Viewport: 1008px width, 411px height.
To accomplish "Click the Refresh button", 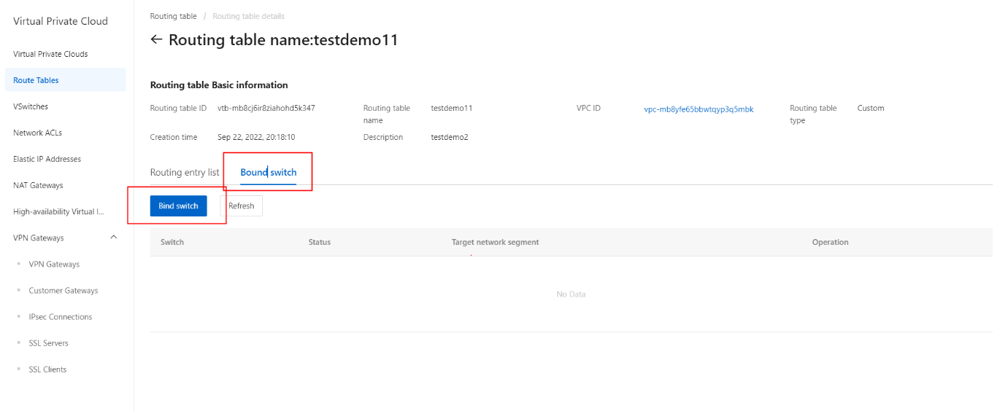I will coord(242,206).
